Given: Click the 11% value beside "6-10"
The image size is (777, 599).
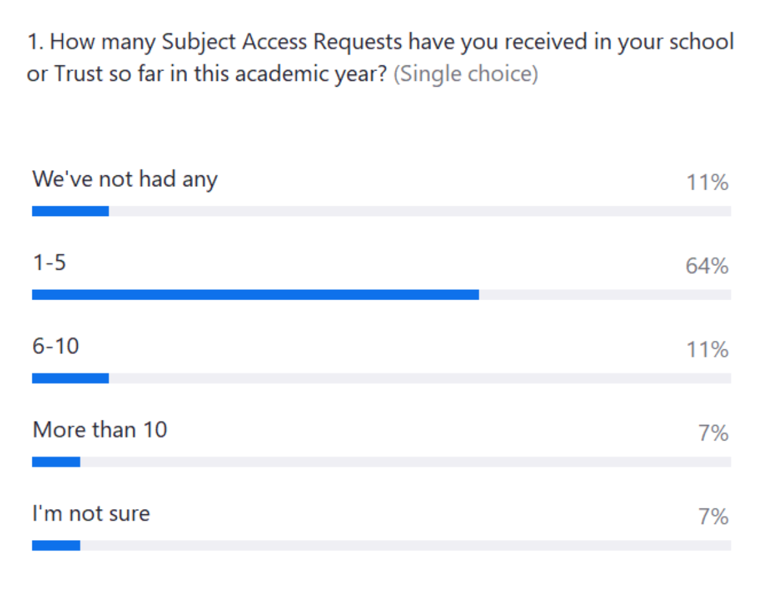Looking at the screenshot, I should point(707,350).
